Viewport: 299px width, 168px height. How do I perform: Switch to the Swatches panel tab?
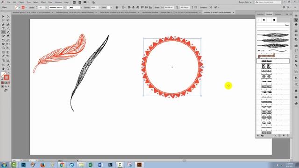pos(260,14)
